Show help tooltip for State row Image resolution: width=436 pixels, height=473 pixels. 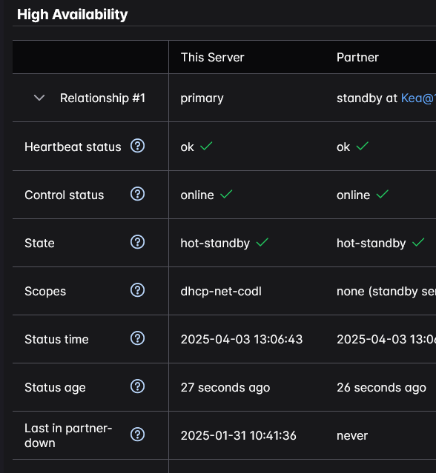click(137, 242)
